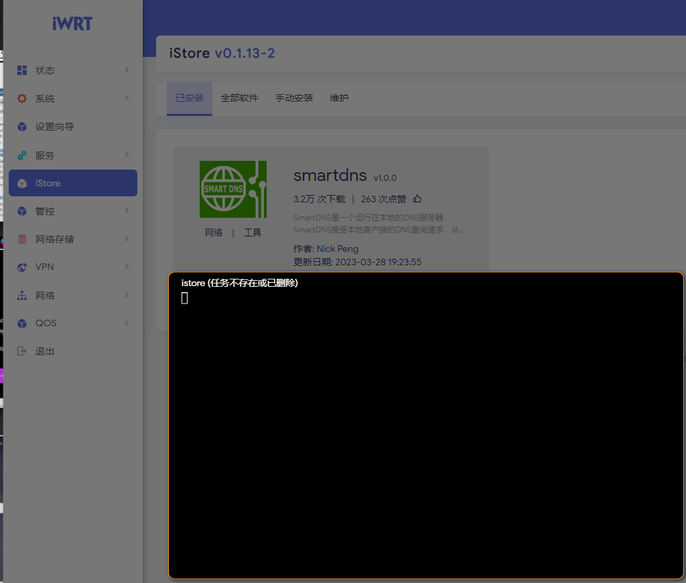Open 设置向导 setup wizard via its icon
This screenshot has height=583, width=686.
(23, 126)
